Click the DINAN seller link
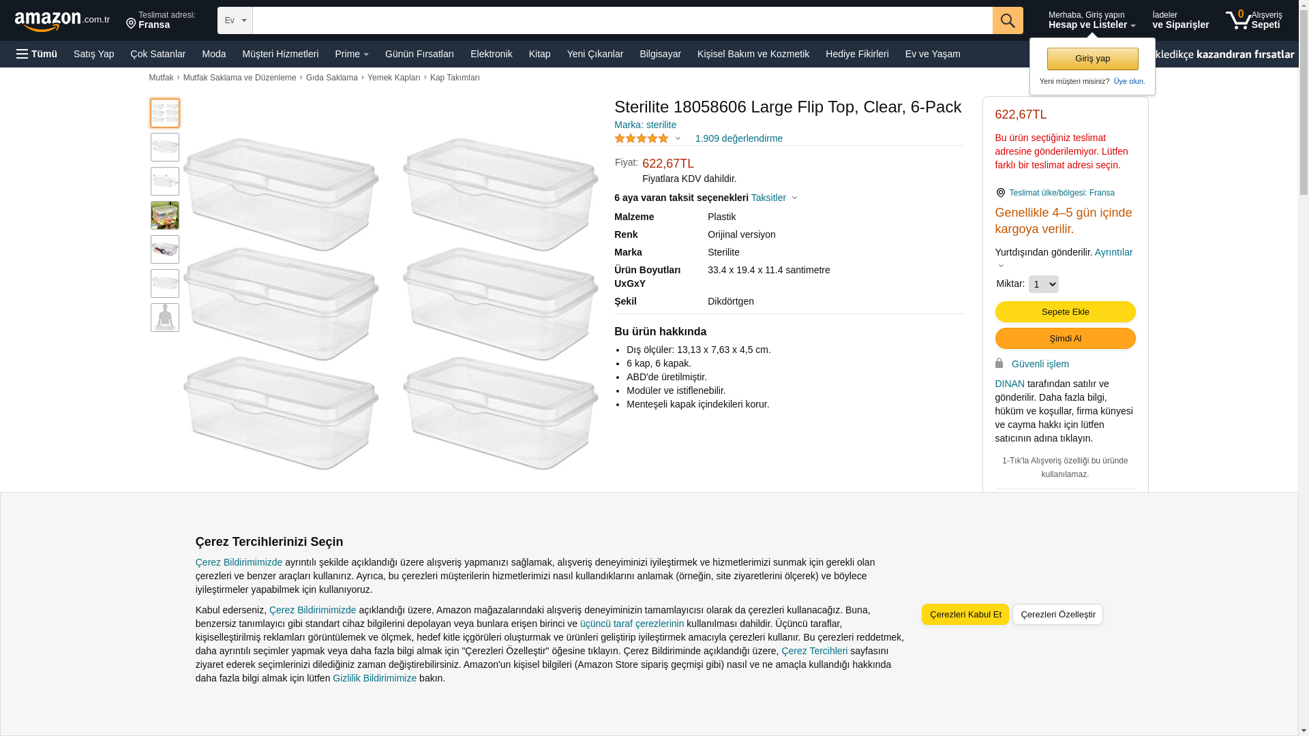1309x736 pixels. (x=1010, y=384)
